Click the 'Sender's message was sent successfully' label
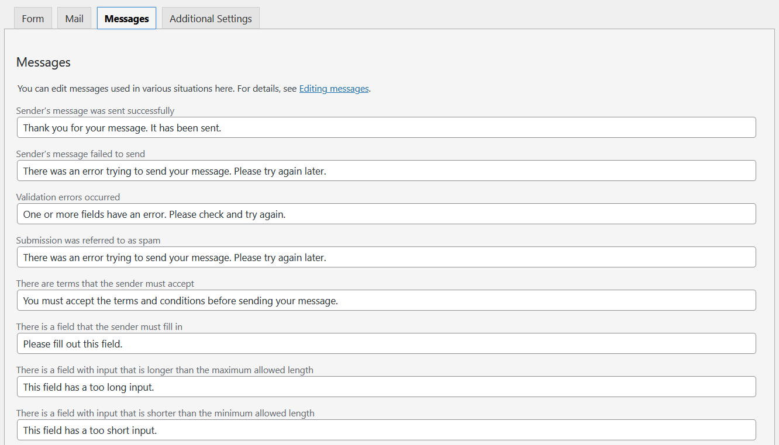The height and width of the screenshot is (445, 779). [x=95, y=111]
